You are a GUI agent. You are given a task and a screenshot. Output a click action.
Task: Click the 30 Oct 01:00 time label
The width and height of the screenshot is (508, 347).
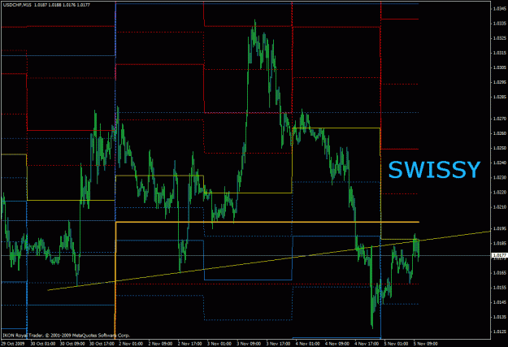point(43,344)
